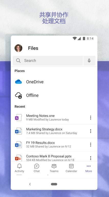Tap the magnifying glass search icon
This screenshot has width=109, height=197.
pos(18,61)
